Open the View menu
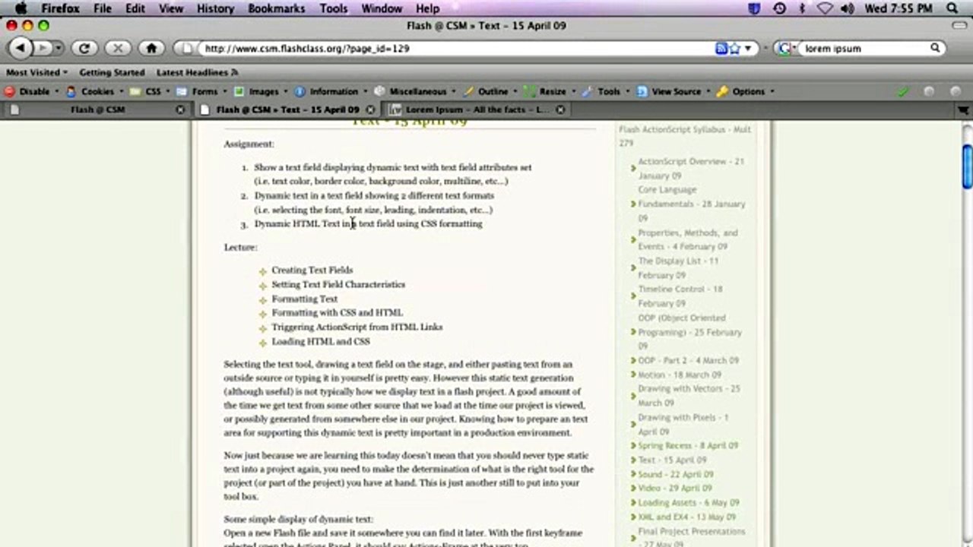This screenshot has height=547, width=973. [x=171, y=8]
